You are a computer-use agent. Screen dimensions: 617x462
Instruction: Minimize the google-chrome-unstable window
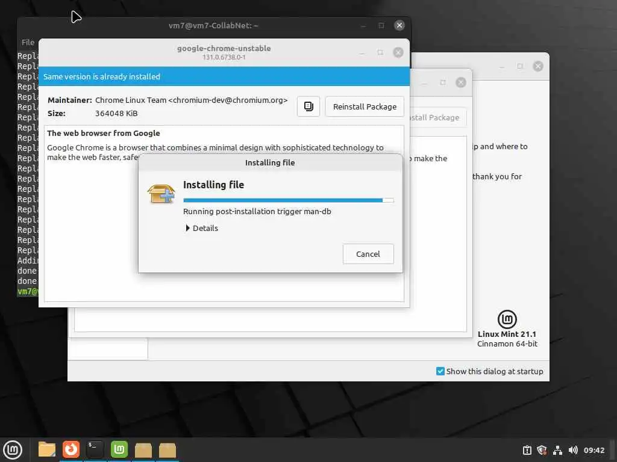click(362, 53)
